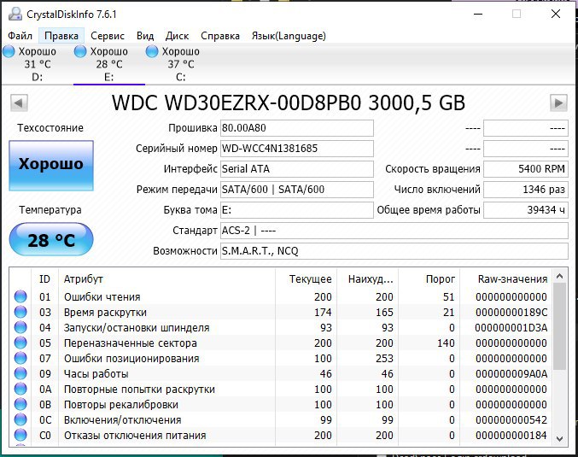Select the Переназначенные сектора row
Image resolution: width=578 pixels, height=457 pixels.
point(281,343)
